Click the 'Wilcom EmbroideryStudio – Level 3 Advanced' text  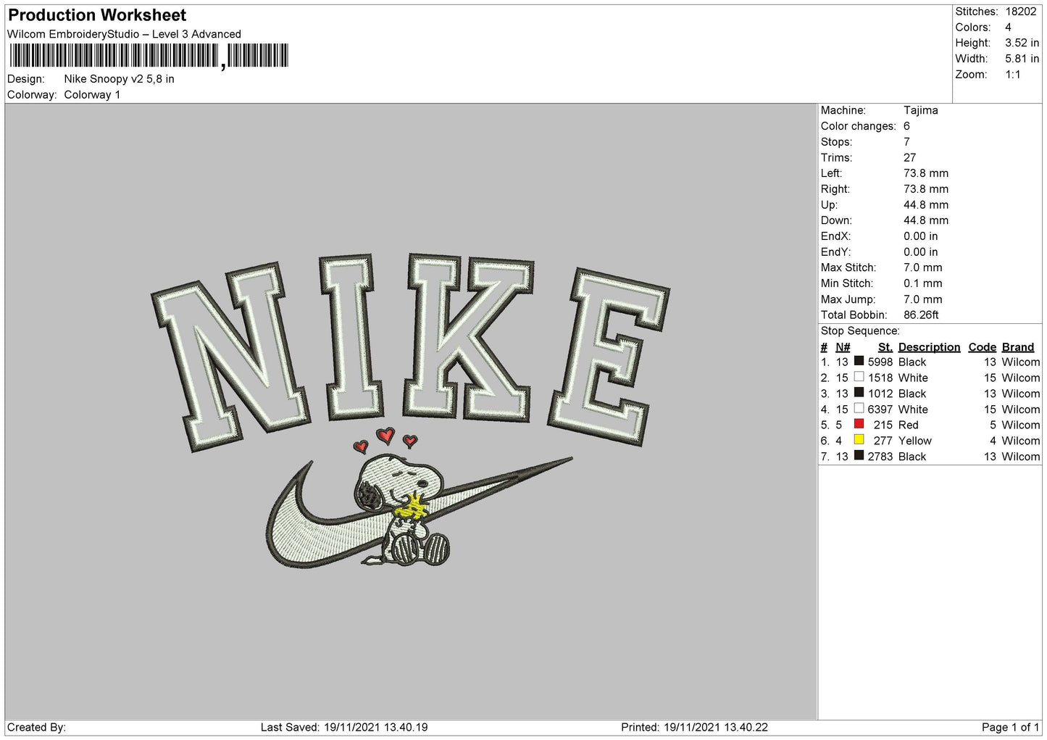124,34
